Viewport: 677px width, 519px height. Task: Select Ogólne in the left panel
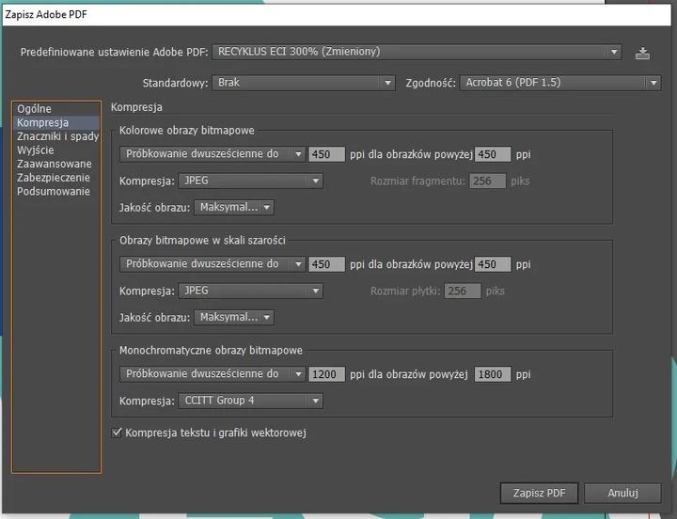35,109
